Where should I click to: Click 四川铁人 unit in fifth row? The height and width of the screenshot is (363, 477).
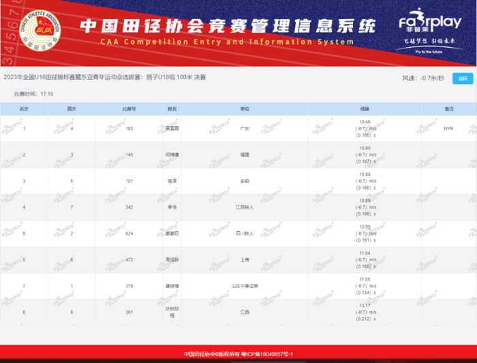pos(245,233)
